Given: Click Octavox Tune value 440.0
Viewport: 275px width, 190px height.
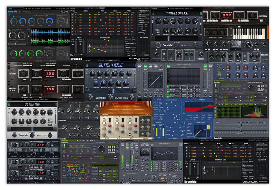Looking at the screenshot, I should (133, 40).
